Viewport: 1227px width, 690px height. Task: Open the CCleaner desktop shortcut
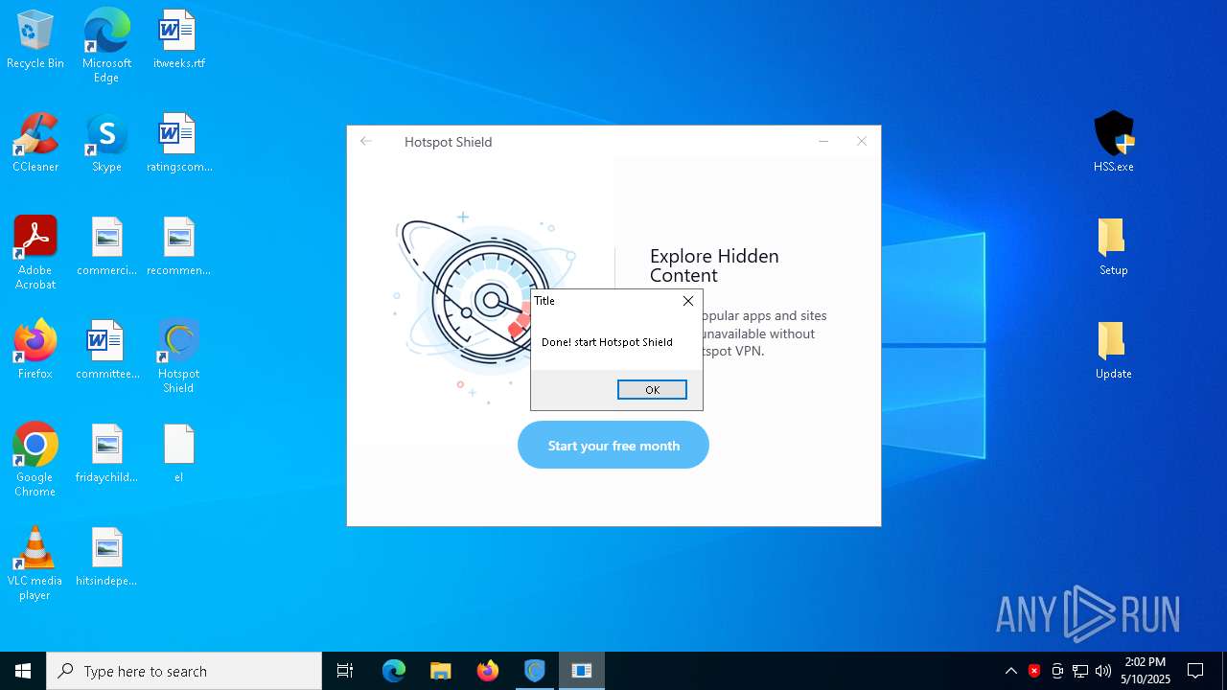pyautogui.click(x=35, y=143)
